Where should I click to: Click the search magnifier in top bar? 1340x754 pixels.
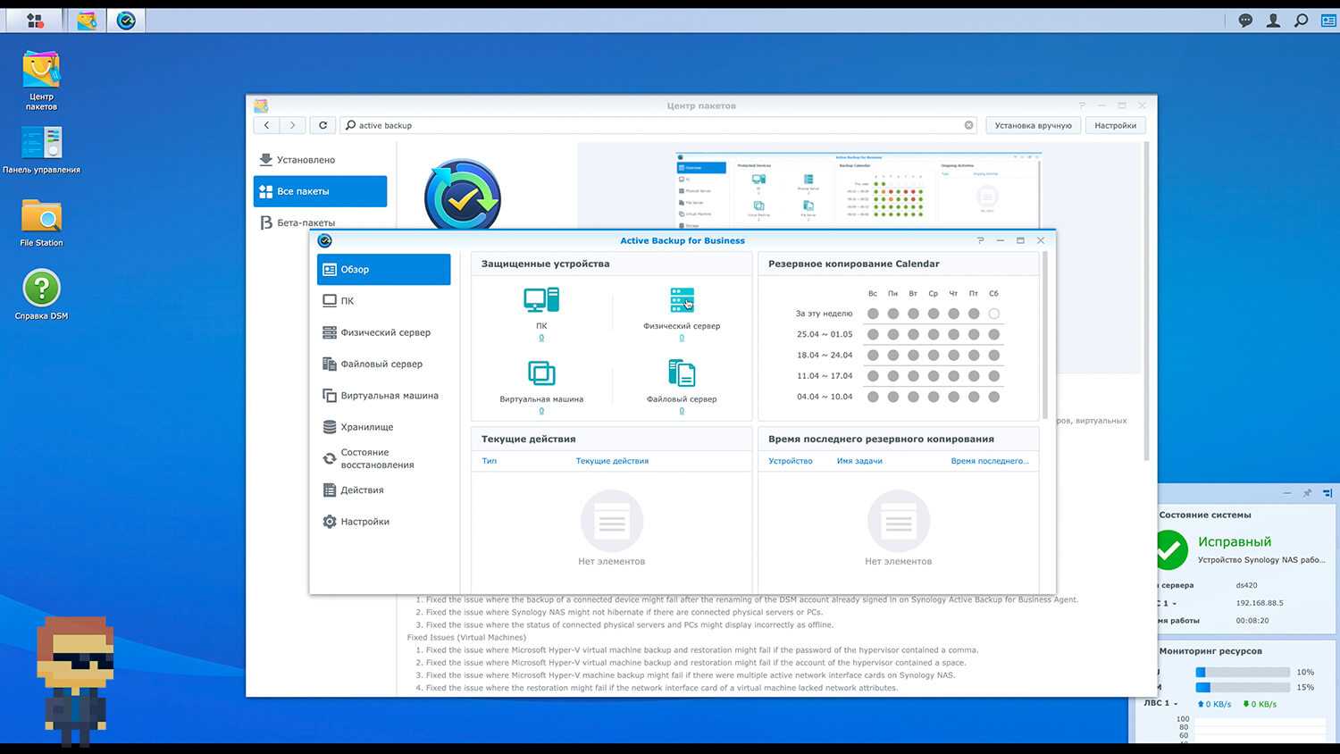[1301, 21]
